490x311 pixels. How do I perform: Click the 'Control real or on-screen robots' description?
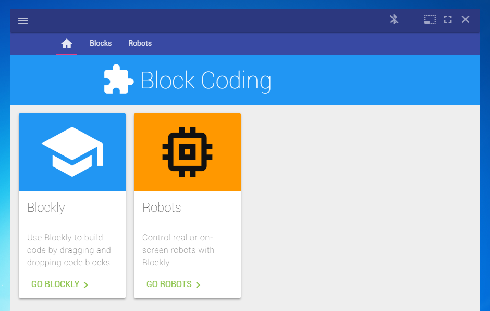coord(178,250)
